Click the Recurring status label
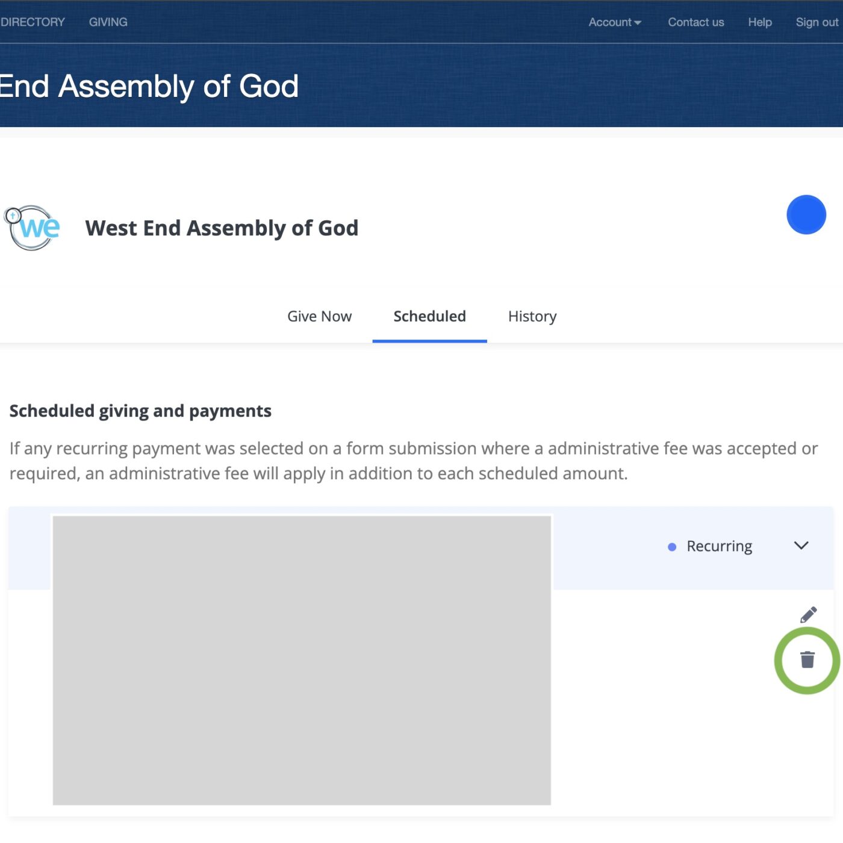Viewport: 843px width, 843px height. point(719,546)
